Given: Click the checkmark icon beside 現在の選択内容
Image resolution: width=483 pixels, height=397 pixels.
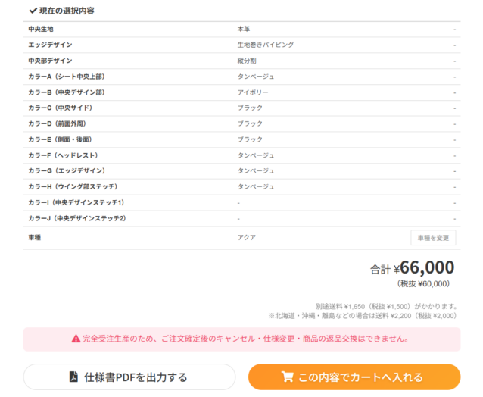Looking at the screenshot, I should [33, 11].
